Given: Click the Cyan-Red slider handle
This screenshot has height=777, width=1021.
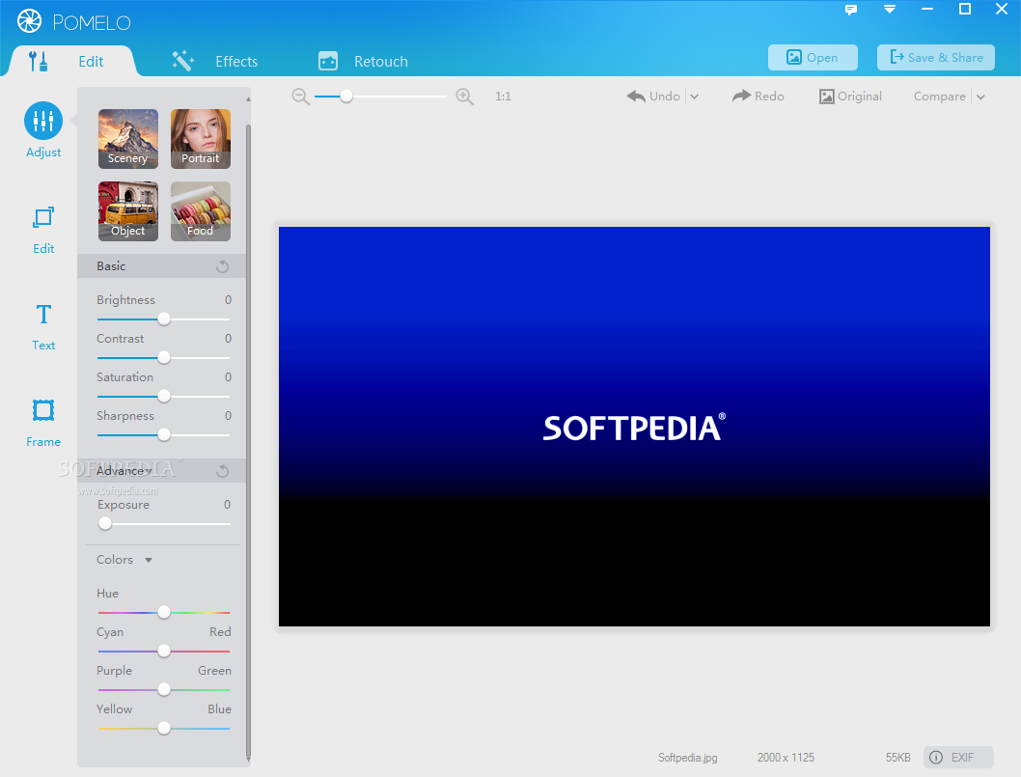Looking at the screenshot, I should [x=164, y=651].
